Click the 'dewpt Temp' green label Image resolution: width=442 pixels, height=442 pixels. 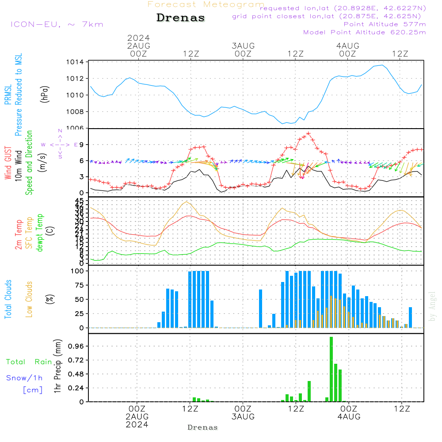tap(39, 232)
